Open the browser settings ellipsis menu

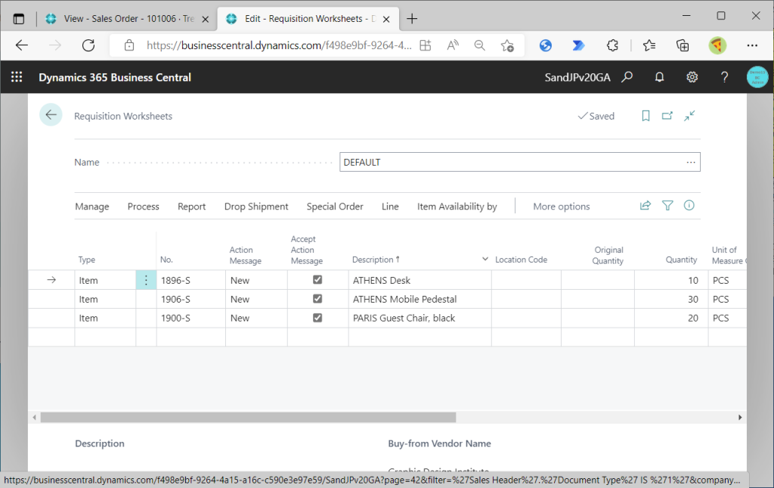pos(752,45)
